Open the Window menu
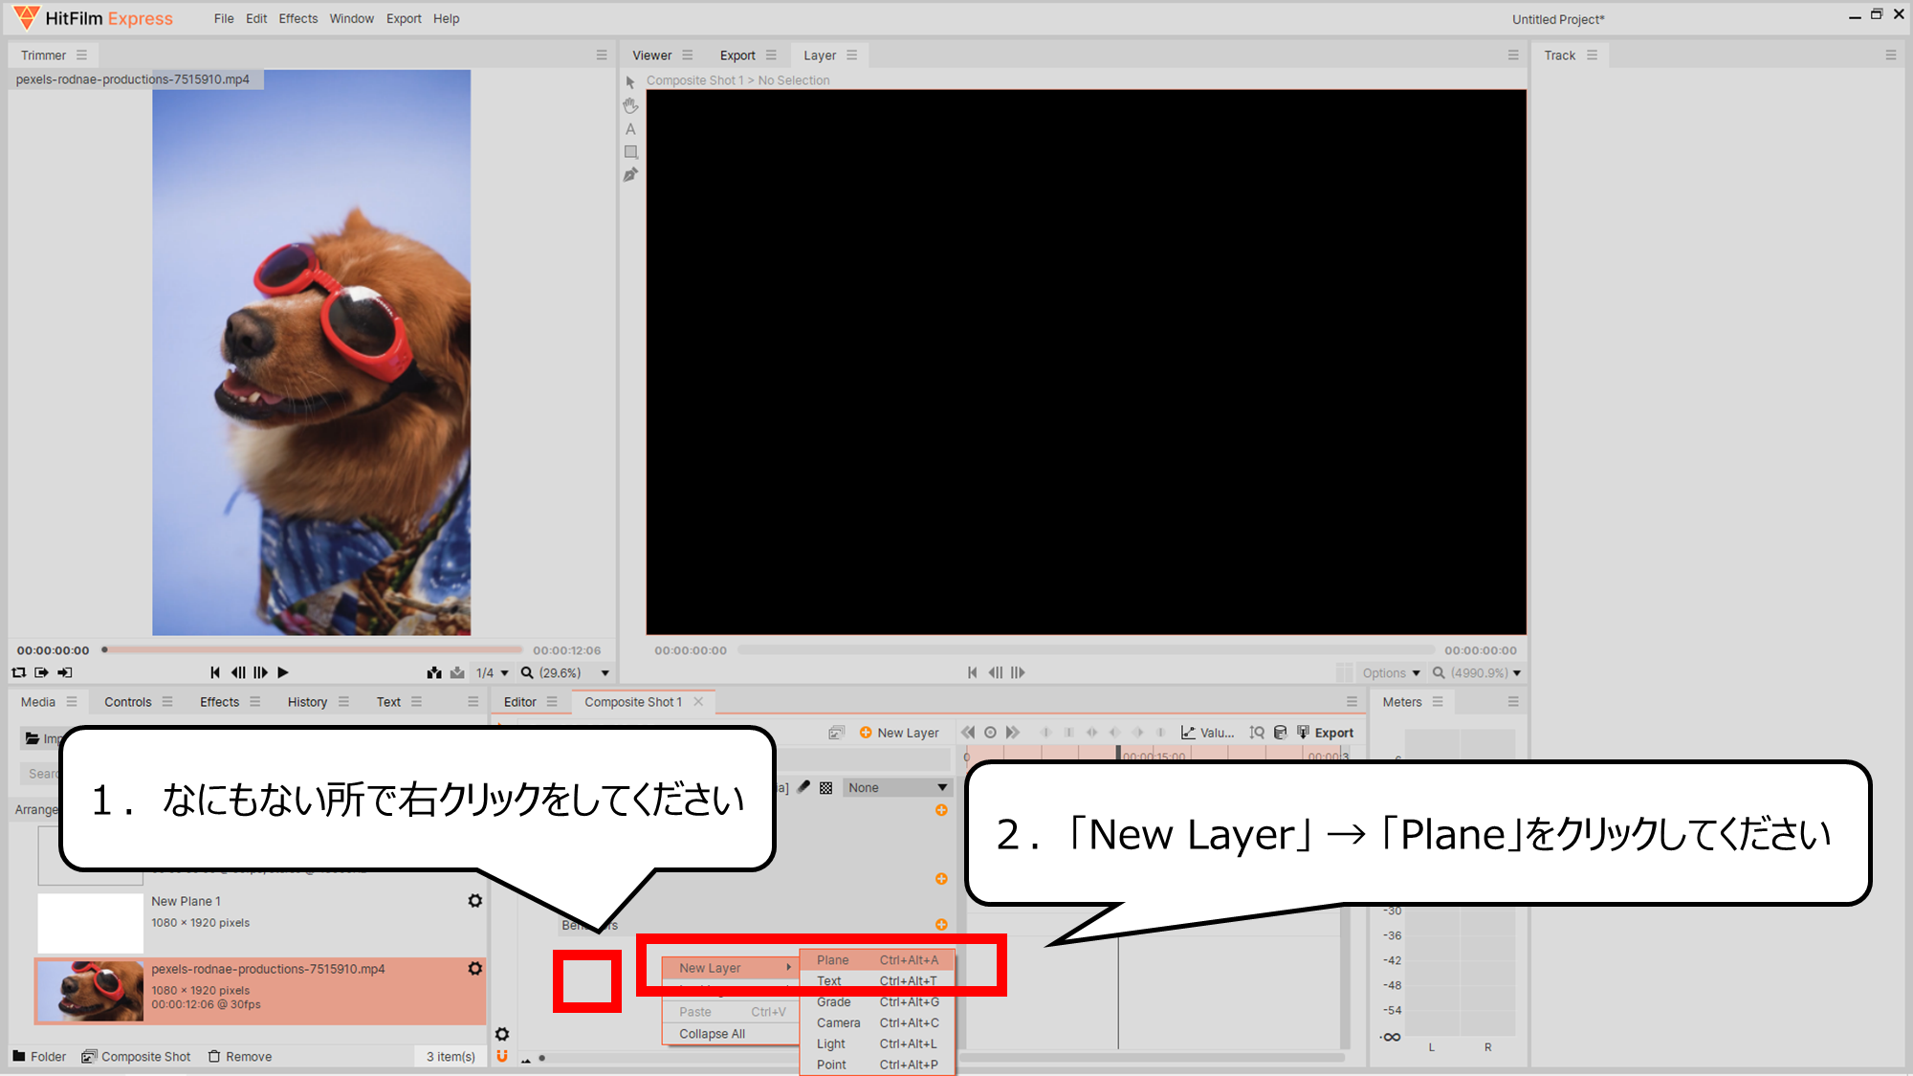Viewport: 1913px width, 1076px height. pyautogui.click(x=352, y=18)
